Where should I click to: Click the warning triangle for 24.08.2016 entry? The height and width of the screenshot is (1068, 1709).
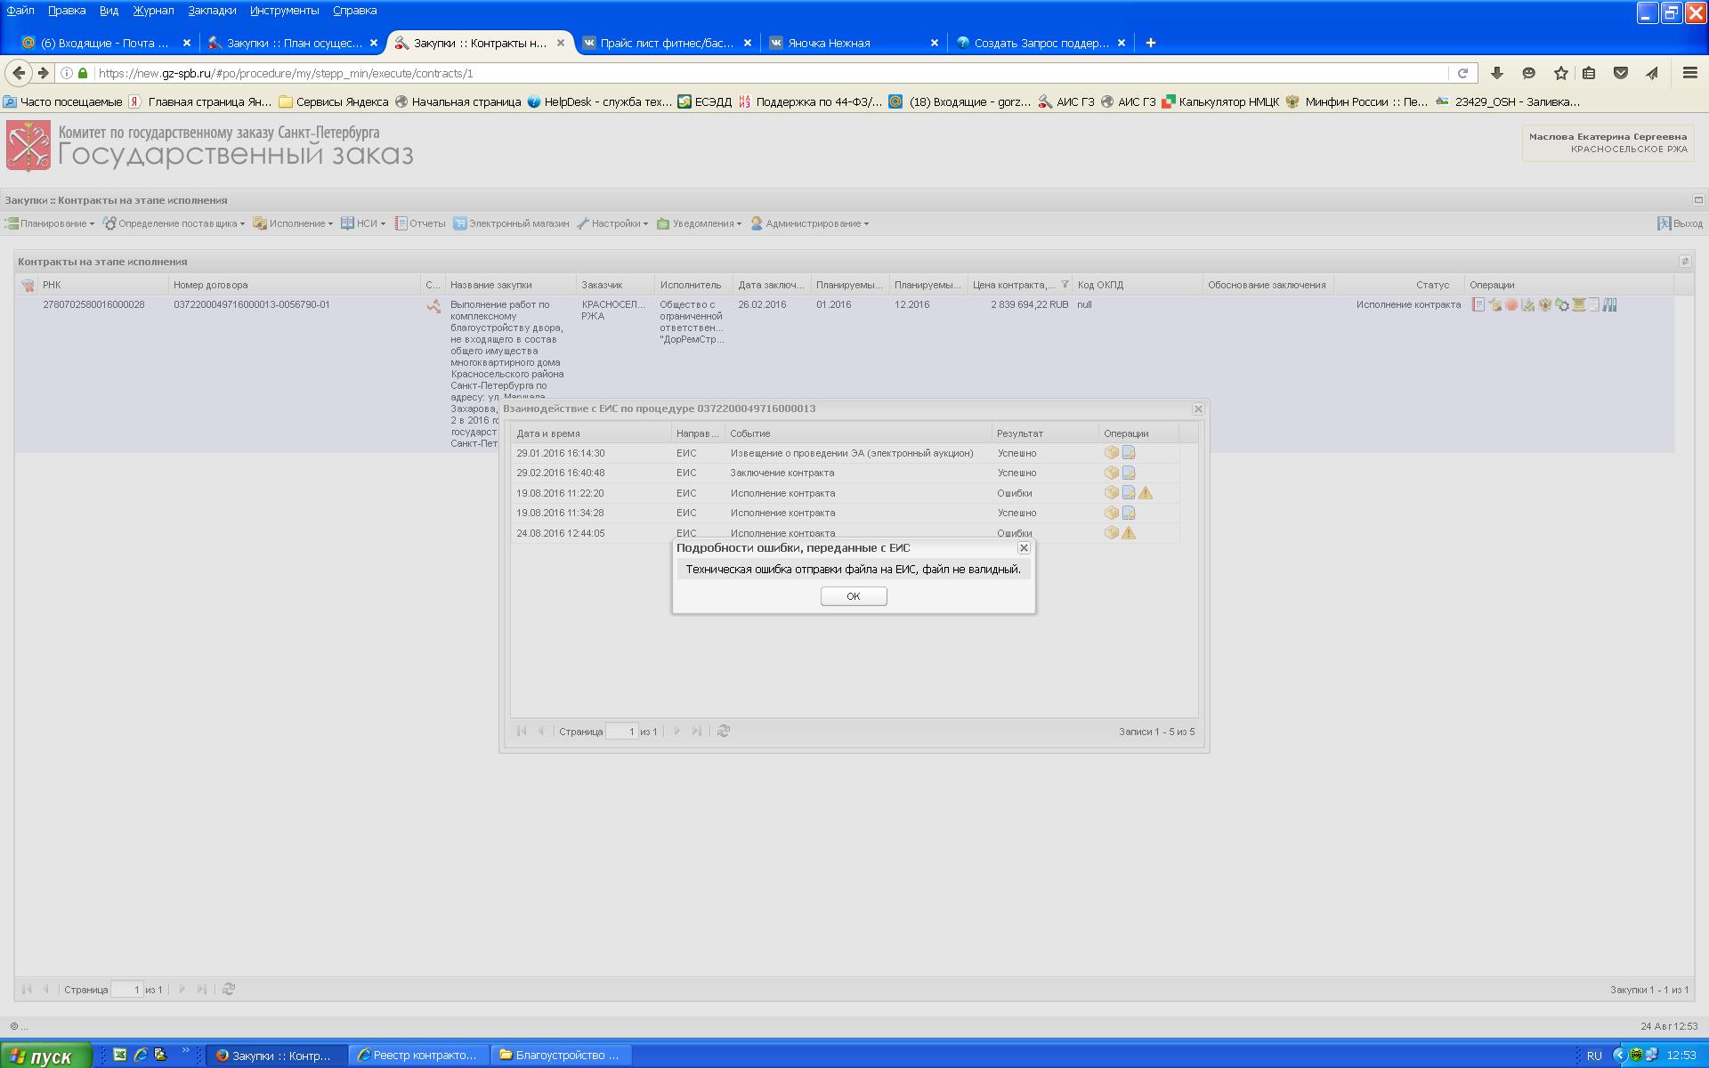pos(1129,533)
